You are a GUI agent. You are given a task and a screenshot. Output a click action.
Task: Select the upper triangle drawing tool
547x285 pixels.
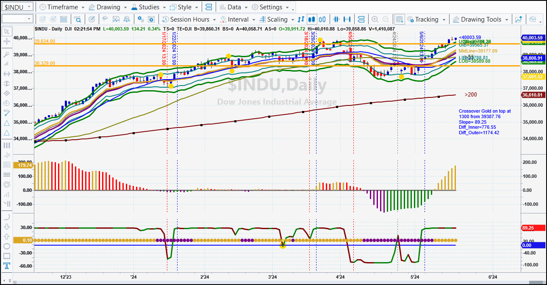point(7,123)
